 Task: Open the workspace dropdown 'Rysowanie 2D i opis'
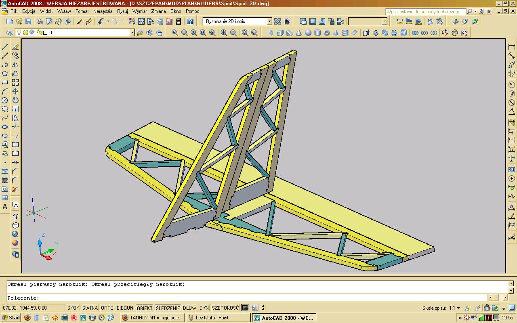tap(269, 21)
